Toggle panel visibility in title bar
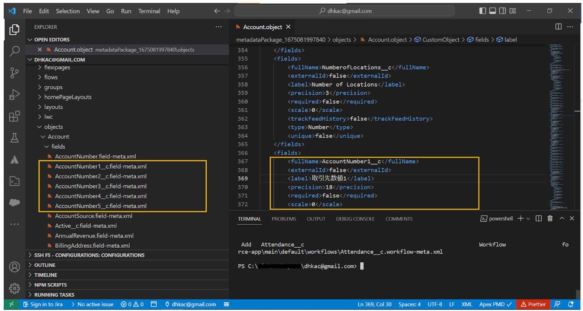 click(493, 11)
